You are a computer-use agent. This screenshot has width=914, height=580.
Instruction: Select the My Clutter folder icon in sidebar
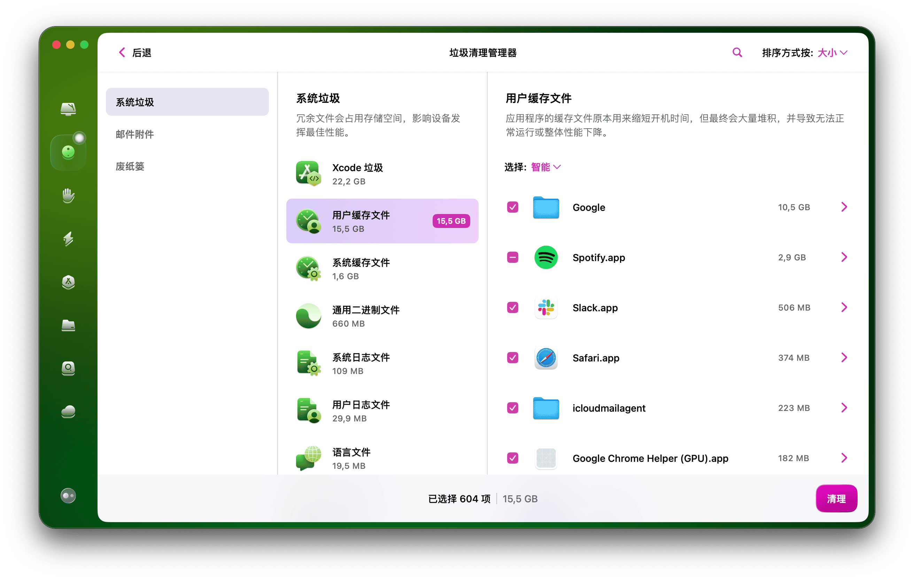point(68,326)
